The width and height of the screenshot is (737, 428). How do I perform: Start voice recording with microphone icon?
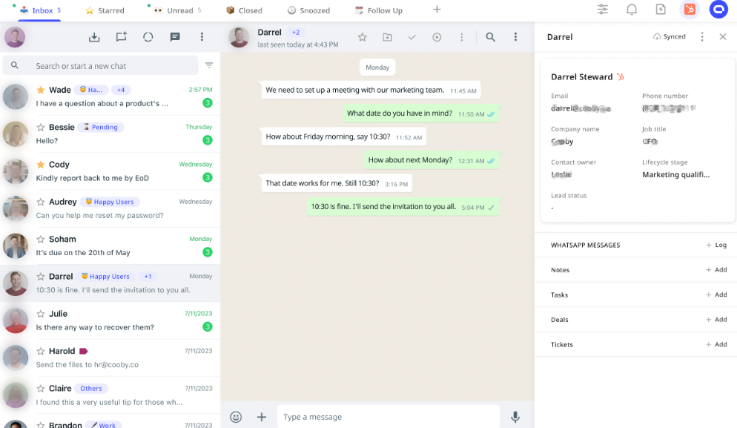[515, 417]
